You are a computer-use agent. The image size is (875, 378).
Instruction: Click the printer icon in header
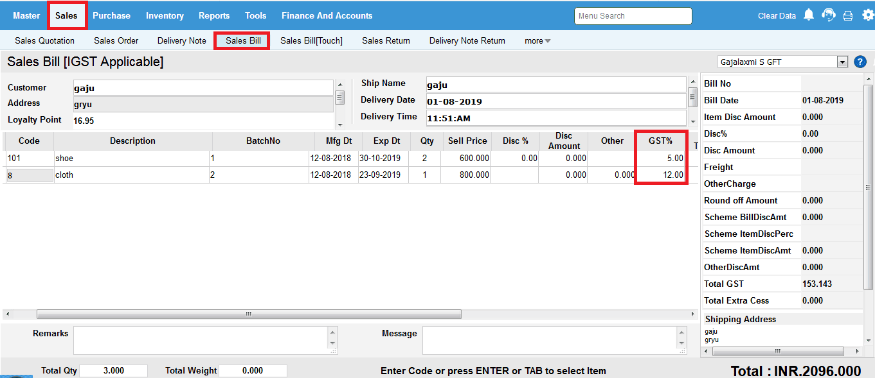click(x=848, y=16)
